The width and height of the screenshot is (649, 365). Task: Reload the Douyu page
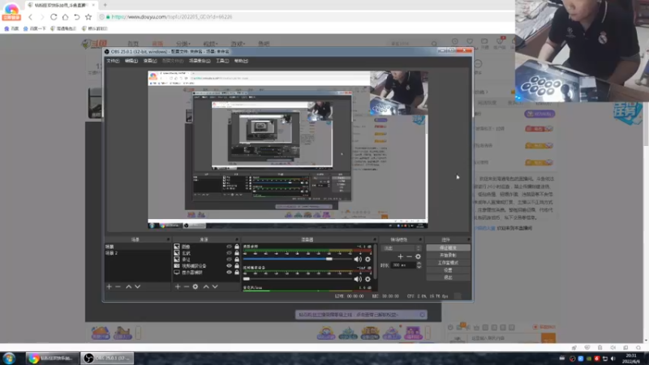coord(54,17)
